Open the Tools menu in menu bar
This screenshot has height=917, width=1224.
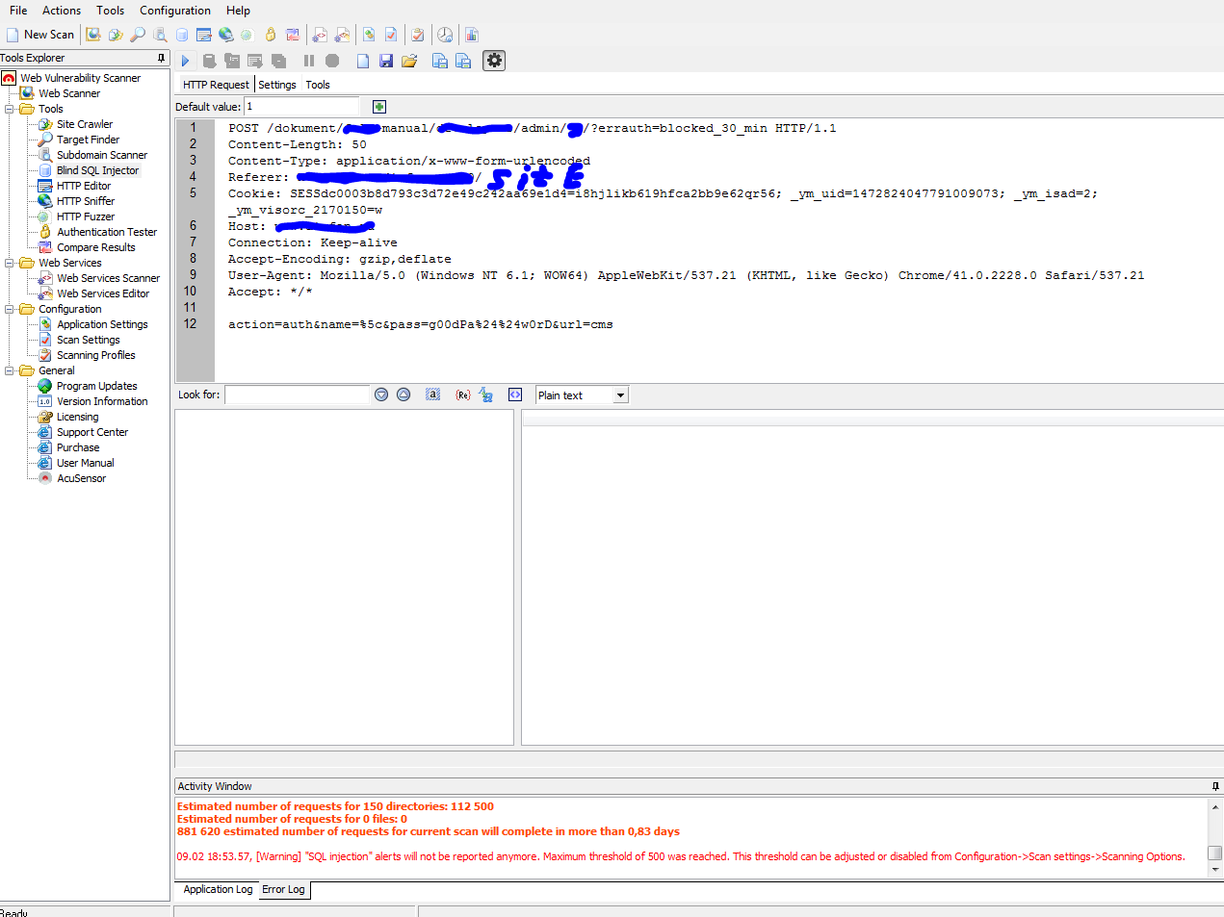tap(110, 11)
